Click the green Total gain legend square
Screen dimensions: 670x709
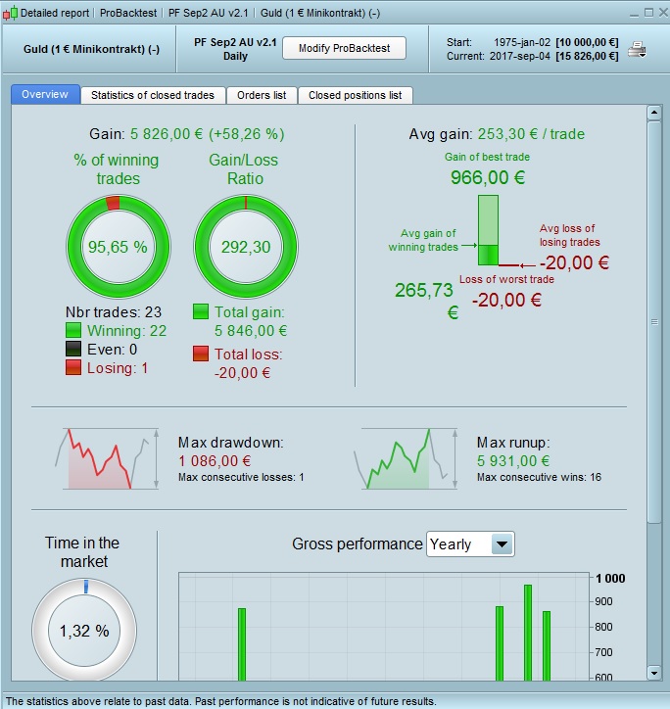[x=201, y=311]
